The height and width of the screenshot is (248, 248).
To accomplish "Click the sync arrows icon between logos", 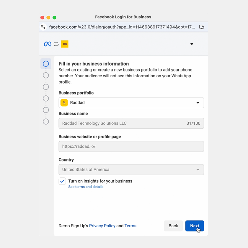I will 56,44.
